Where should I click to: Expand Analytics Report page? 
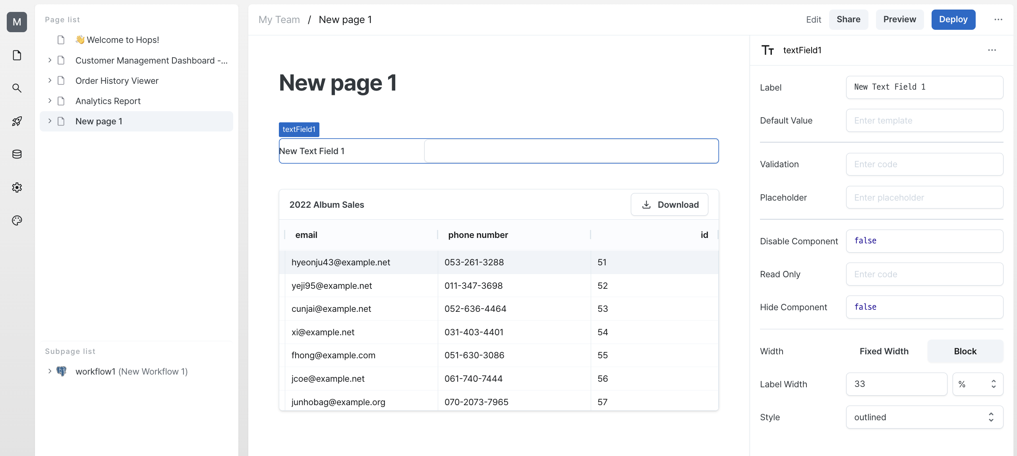click(50, 100)
